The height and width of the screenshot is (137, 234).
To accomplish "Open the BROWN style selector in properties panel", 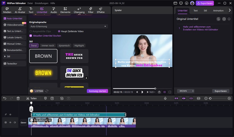I will 186,91.
